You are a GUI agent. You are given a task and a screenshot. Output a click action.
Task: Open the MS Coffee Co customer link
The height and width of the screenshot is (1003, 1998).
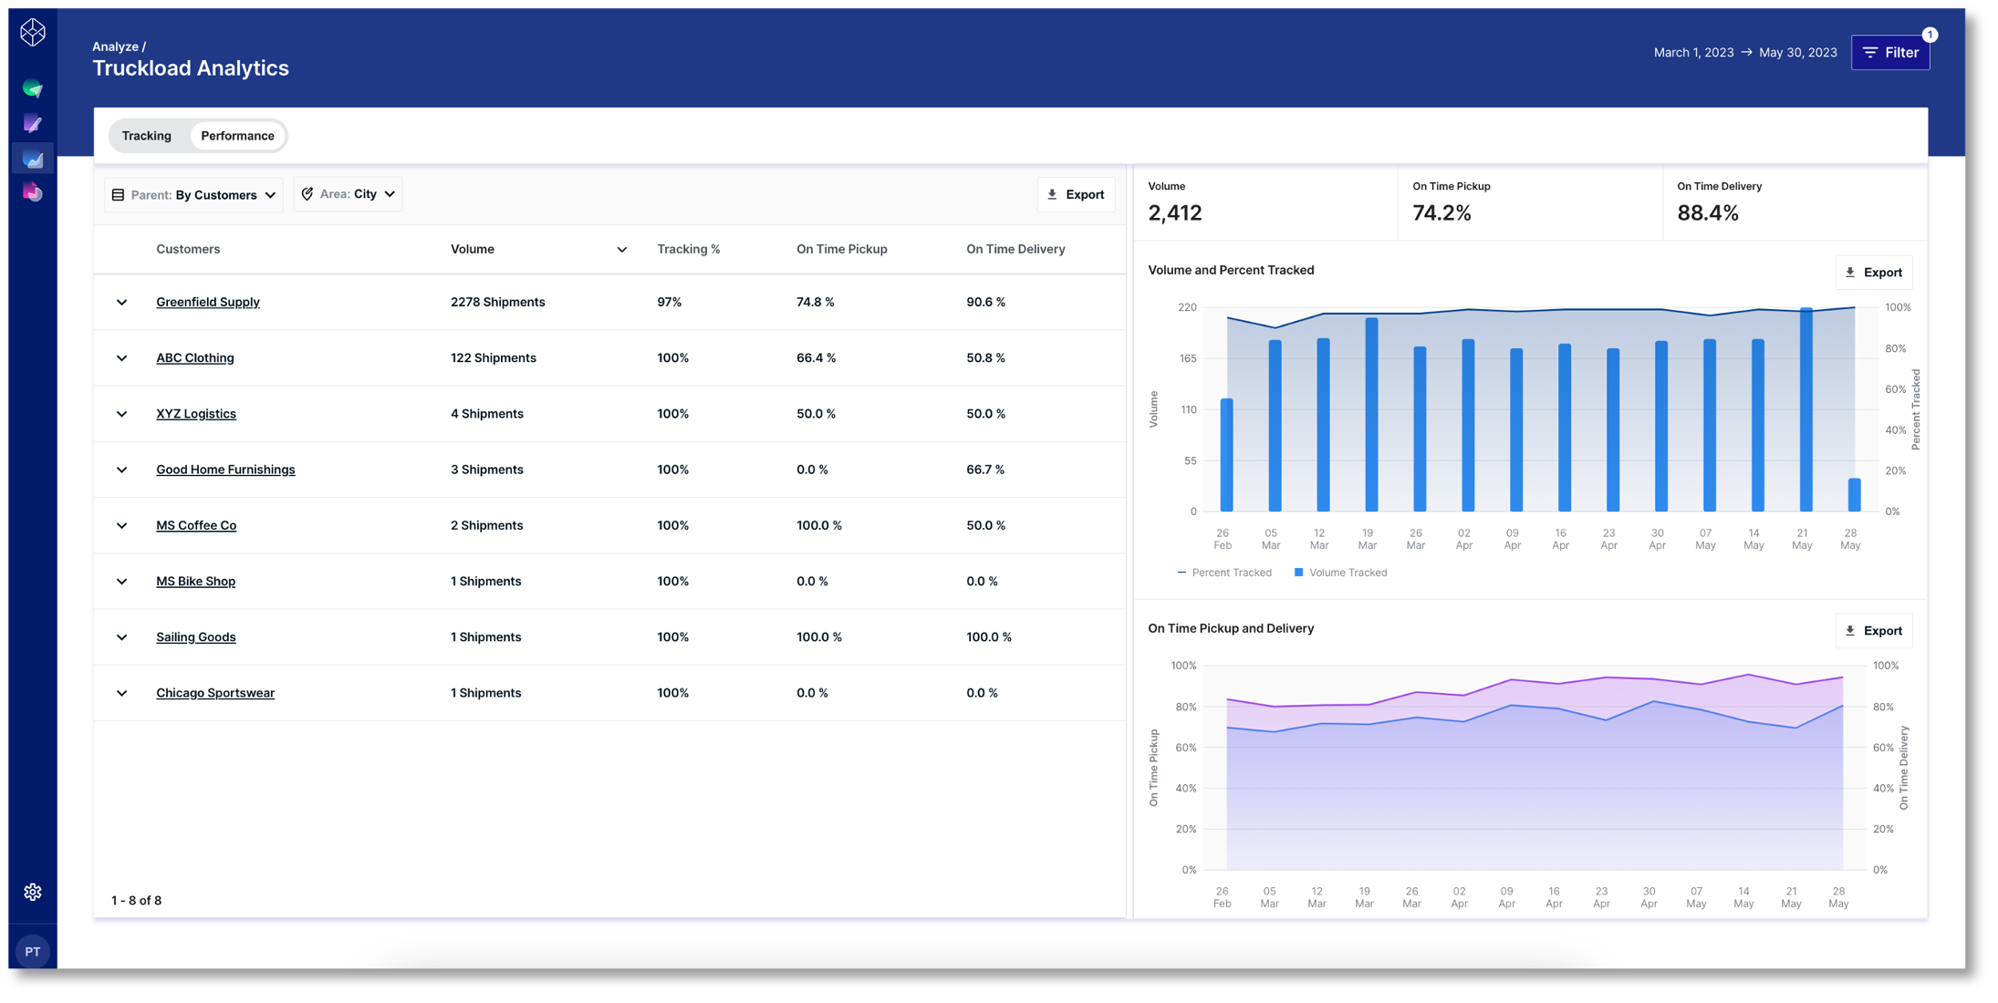pyautogui.click(x=196, y=525)
